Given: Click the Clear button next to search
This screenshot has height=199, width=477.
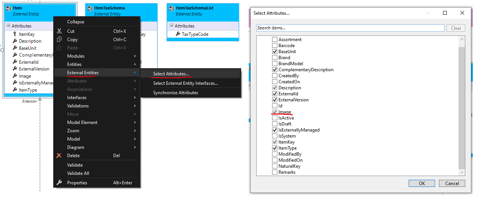Looking at the screenshot, I should pos(456,28).
